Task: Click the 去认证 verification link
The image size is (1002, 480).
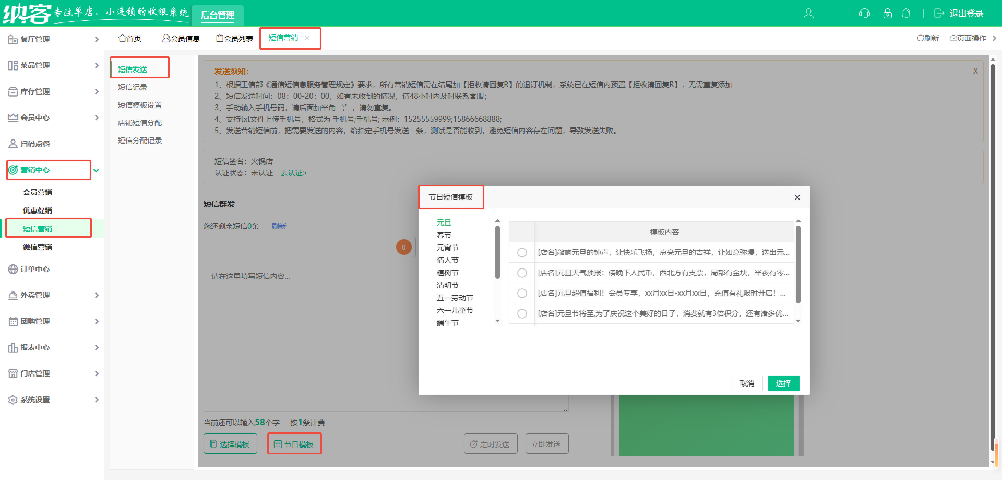Action: click(x=293, y=173)
